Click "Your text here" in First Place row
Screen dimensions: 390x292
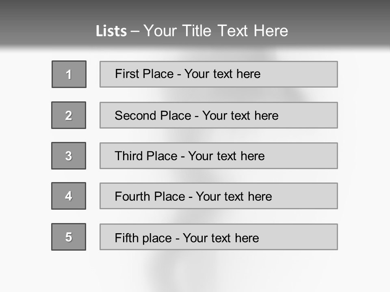pyautogui.click(x=222, y=74)
